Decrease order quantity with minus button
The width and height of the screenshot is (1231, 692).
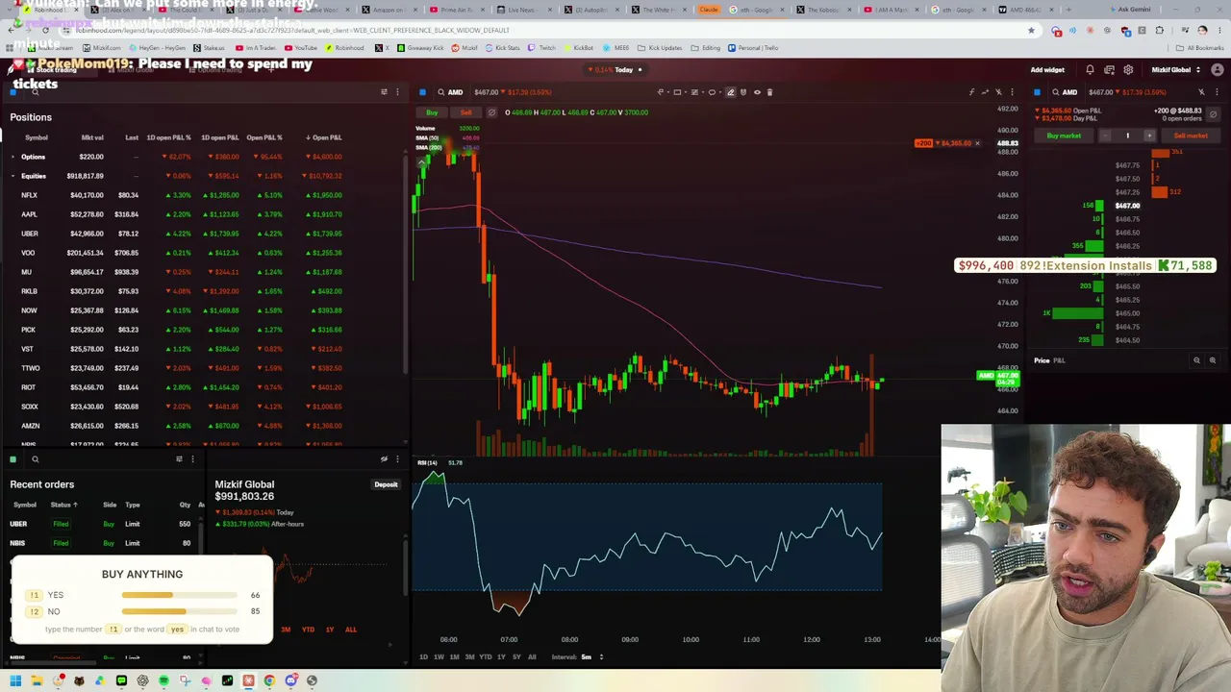tap(1105, 136)
